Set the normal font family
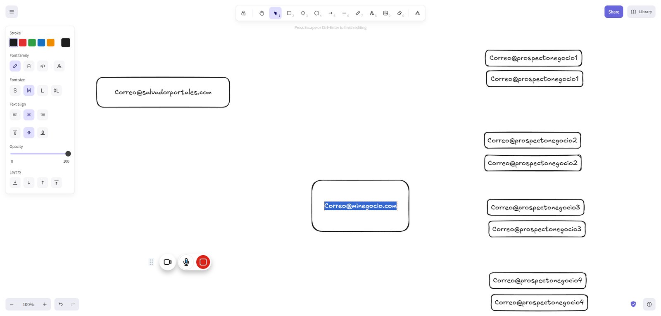This screenshot has height=316, width=661. coord(29,66)
